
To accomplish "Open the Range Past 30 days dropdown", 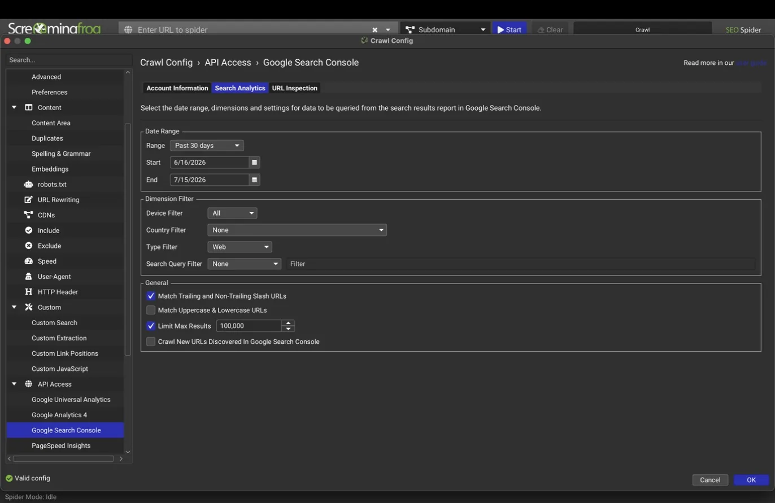I will [207, 145].
